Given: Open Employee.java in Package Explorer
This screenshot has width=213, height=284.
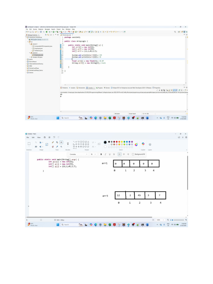Looking at the screenshot, I should tap(38, 48).
